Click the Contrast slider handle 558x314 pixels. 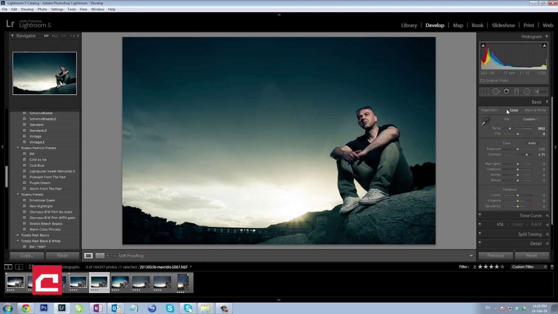pyautogui.click(x=527, y=155)
